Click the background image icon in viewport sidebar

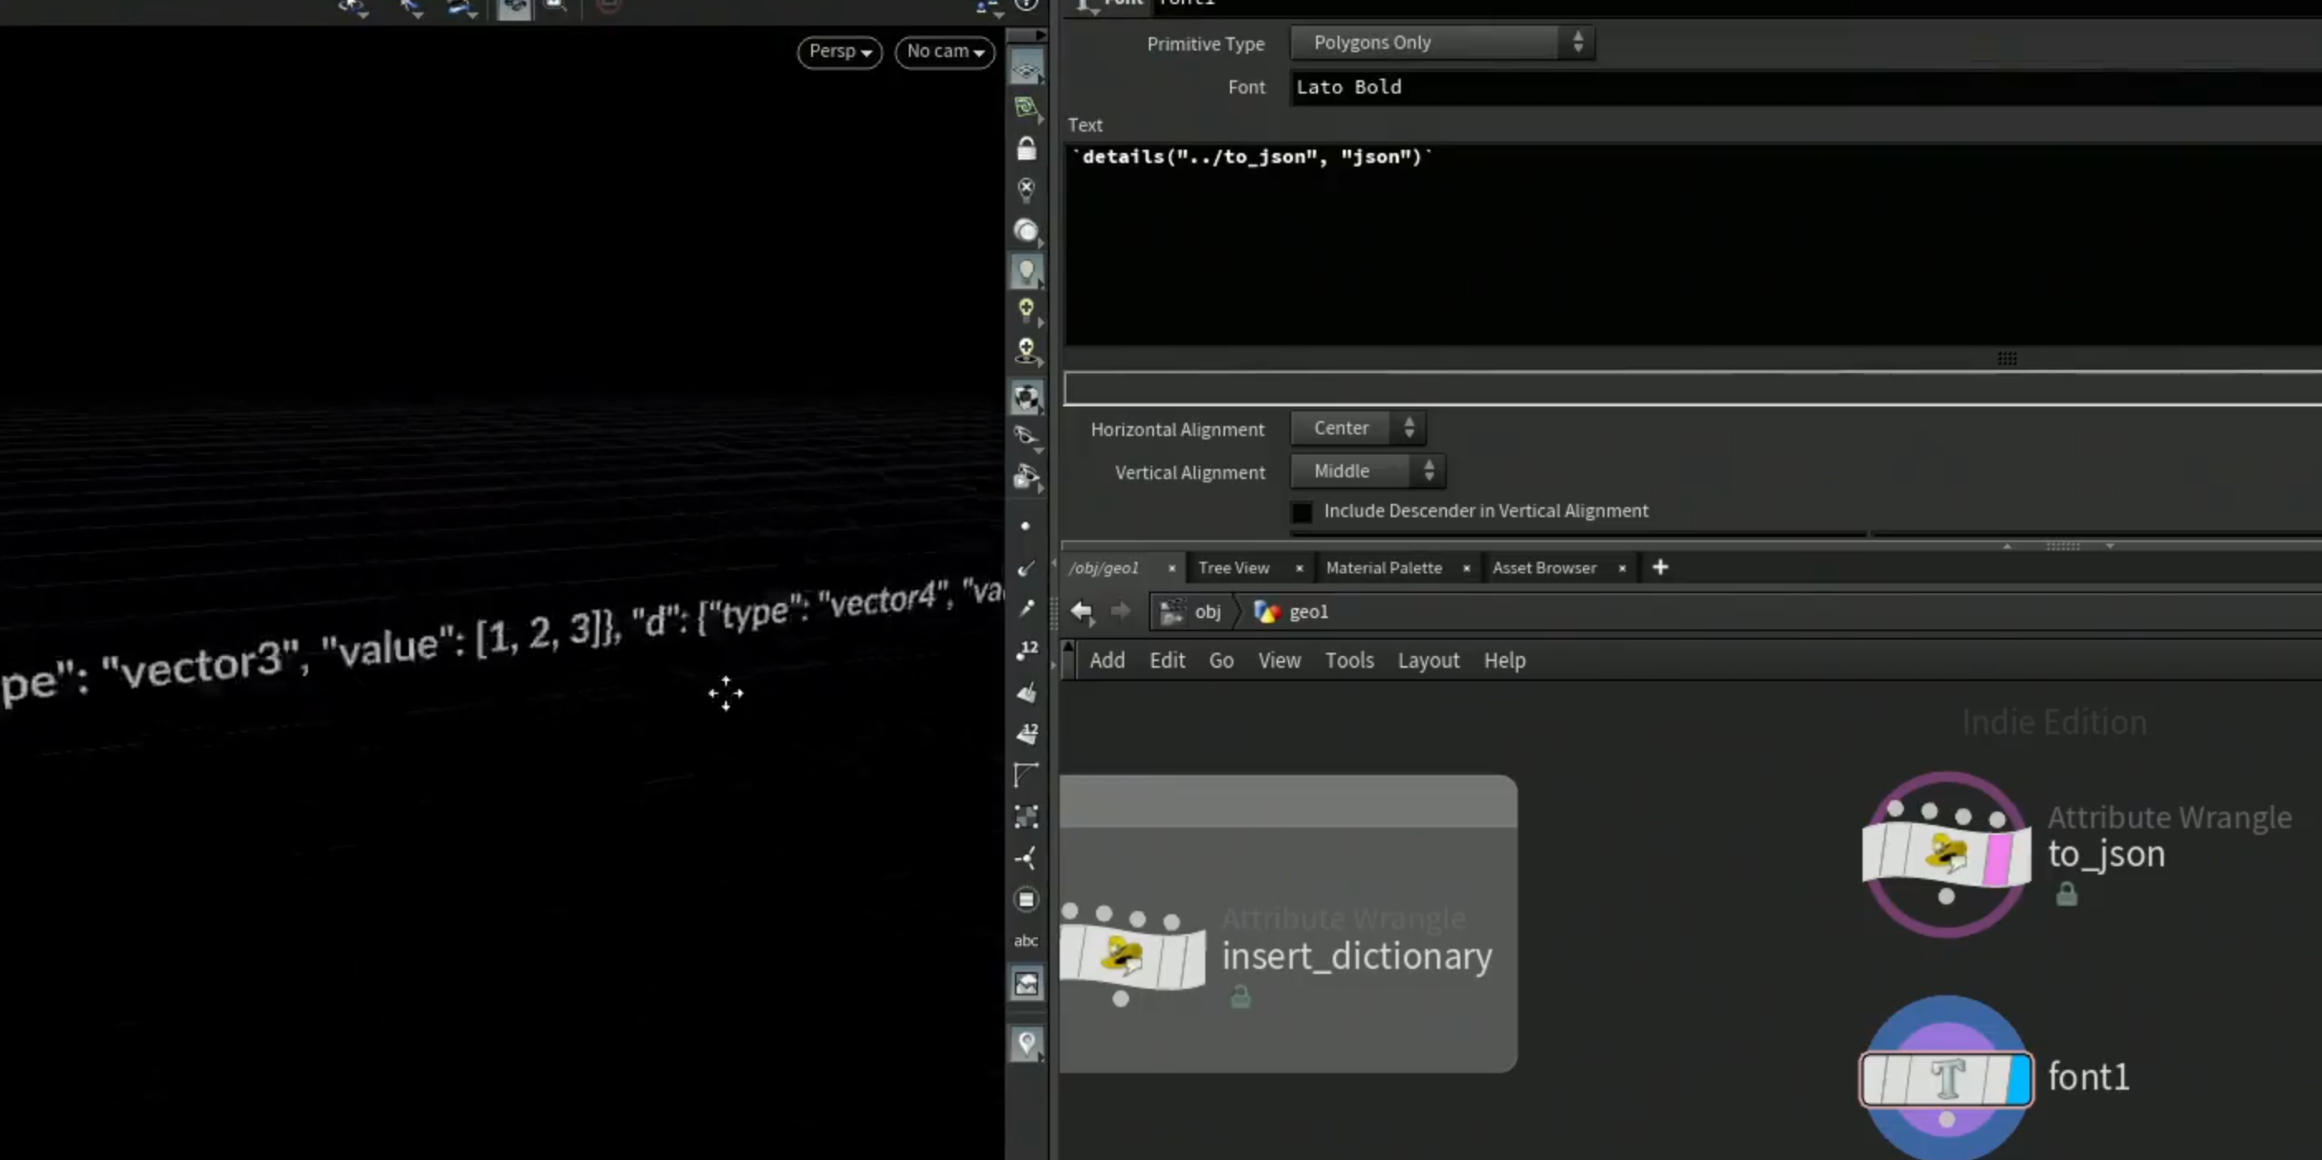tap(1026, 984)
